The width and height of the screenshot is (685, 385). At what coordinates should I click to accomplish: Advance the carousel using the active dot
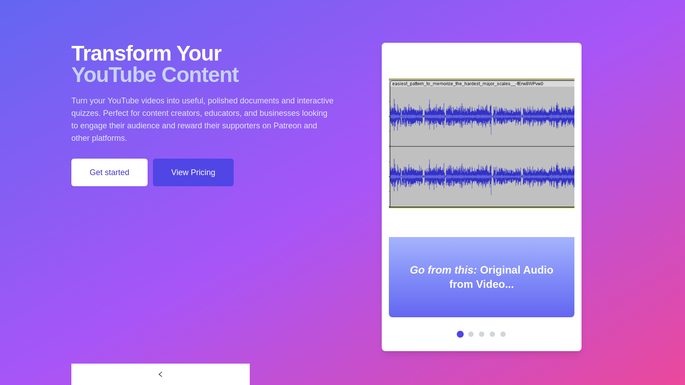(460, 334)
